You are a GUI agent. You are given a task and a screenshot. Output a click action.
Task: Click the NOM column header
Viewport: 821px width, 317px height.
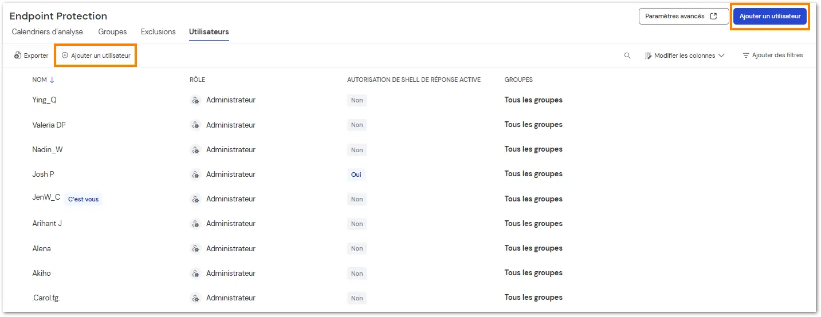click(x=40, y=80)
